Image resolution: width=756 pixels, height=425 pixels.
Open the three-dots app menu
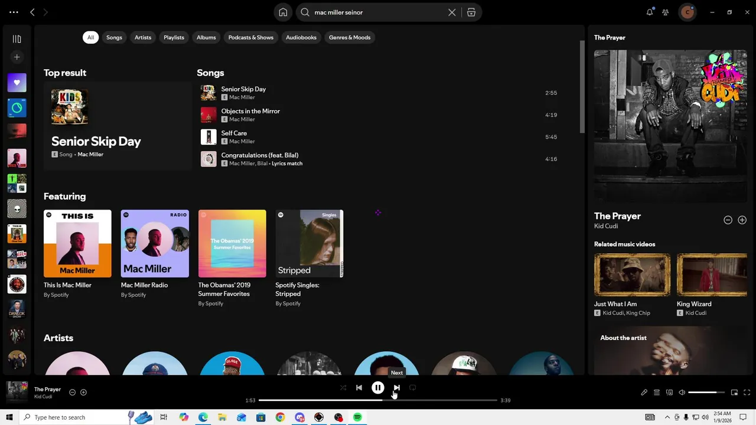[14, 12]
